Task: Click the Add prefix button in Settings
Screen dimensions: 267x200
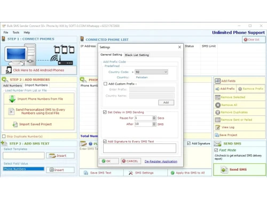Action: pyautogui.click(x=166, y=102)
